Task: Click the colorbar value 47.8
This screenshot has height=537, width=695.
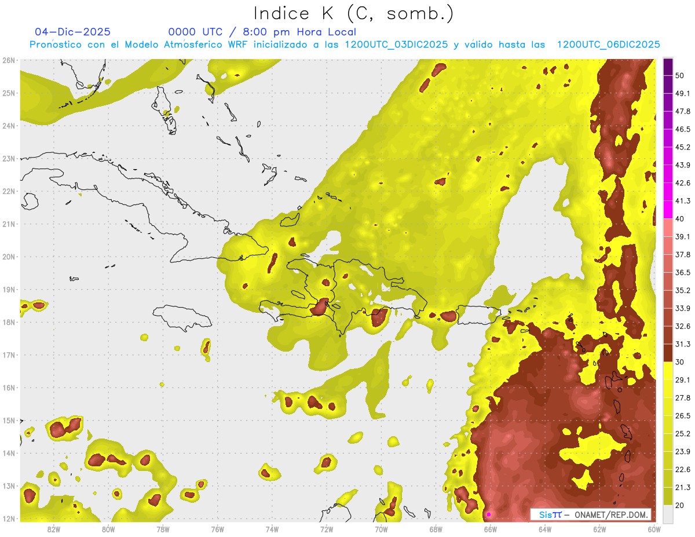Action: (x=682, y=111)
